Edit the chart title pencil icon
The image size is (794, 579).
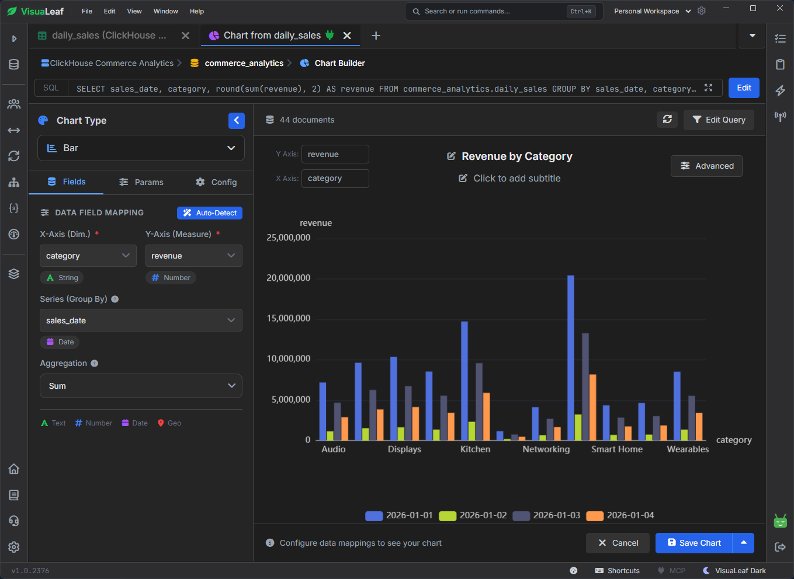tap(451, 156)
